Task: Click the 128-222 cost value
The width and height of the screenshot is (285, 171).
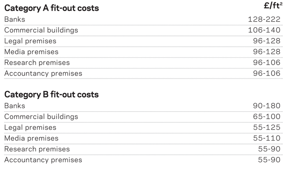Action: click(264, 19)
